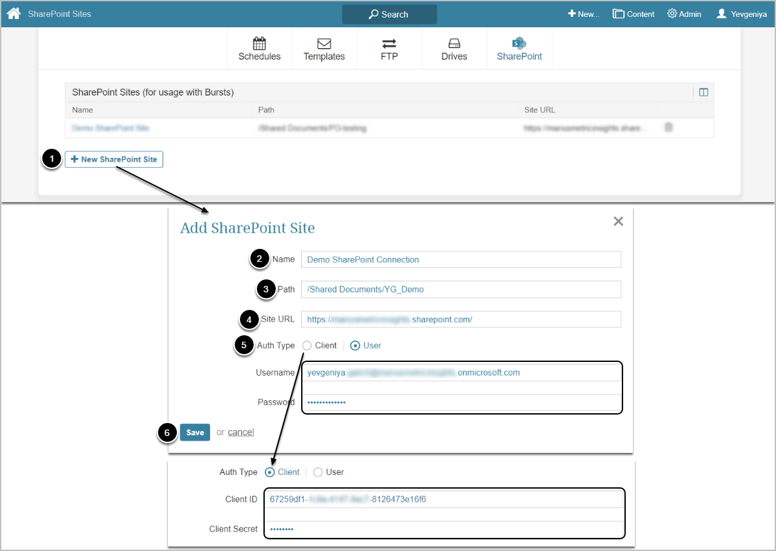Screen dimensions: 776x551
Task: Open the Yevgeniya user menu
Action: [742, 14]
